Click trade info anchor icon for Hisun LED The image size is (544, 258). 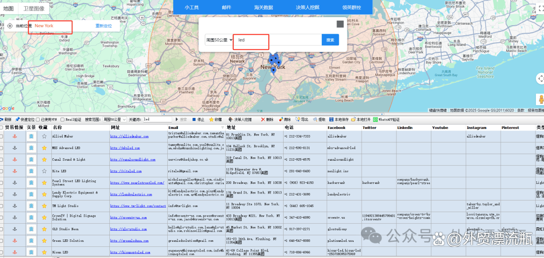click(15, 252)
